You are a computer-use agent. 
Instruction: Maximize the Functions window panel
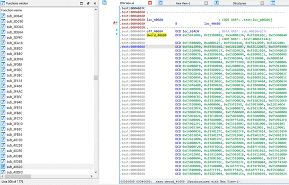pyautogui.click(x=81, y=3)
